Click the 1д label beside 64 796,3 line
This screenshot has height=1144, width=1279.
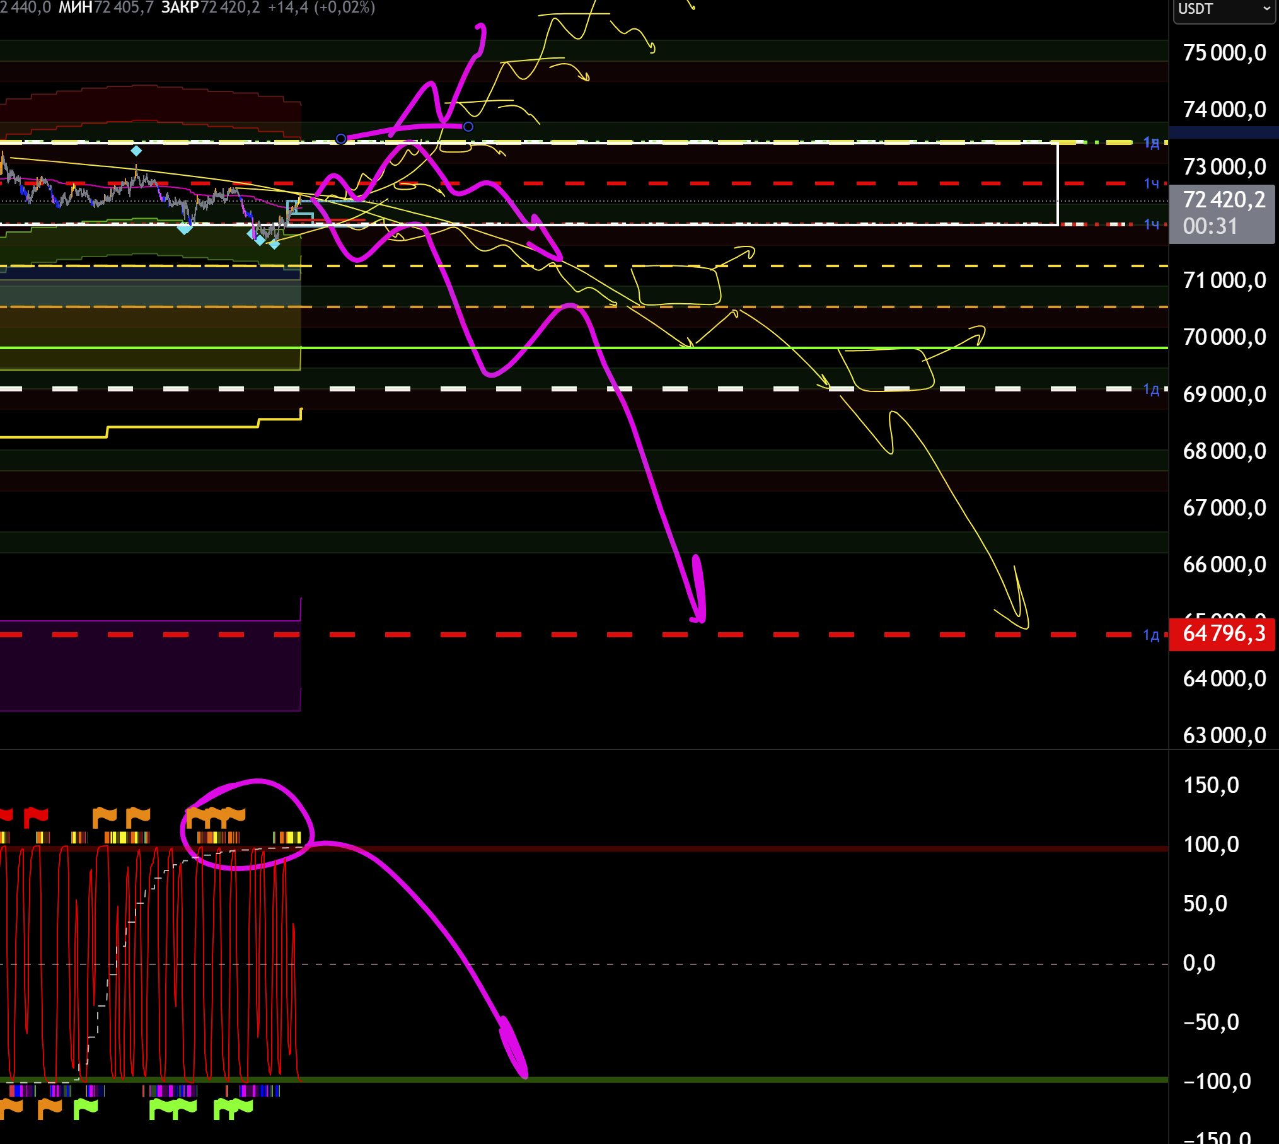1151,635
